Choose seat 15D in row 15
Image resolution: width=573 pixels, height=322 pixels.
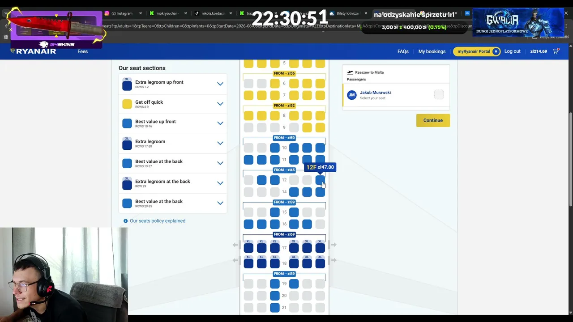[x=294, y=212]
